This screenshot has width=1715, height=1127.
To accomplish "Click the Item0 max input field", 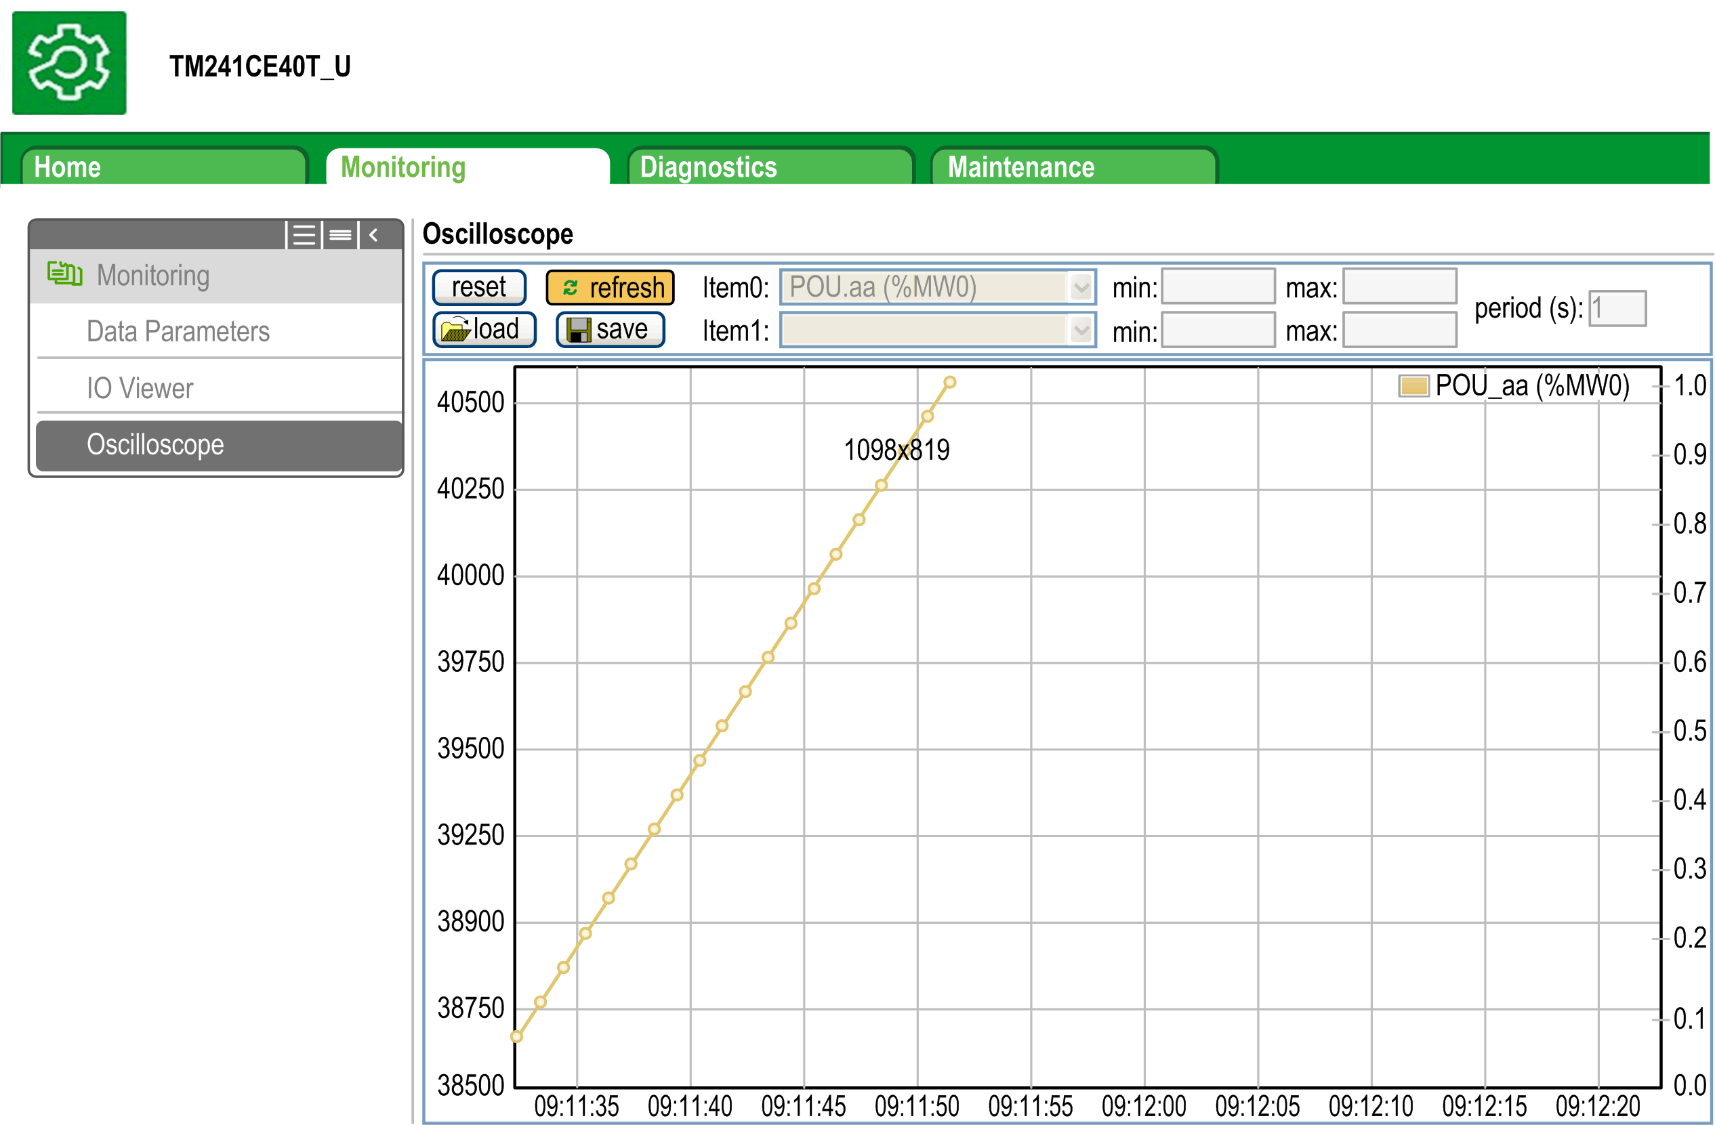I will (1399, 287).
